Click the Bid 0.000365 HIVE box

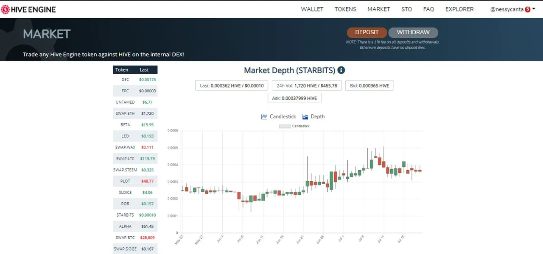(369, 86)
